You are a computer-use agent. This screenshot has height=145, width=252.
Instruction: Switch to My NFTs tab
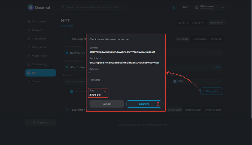[183, 23]
